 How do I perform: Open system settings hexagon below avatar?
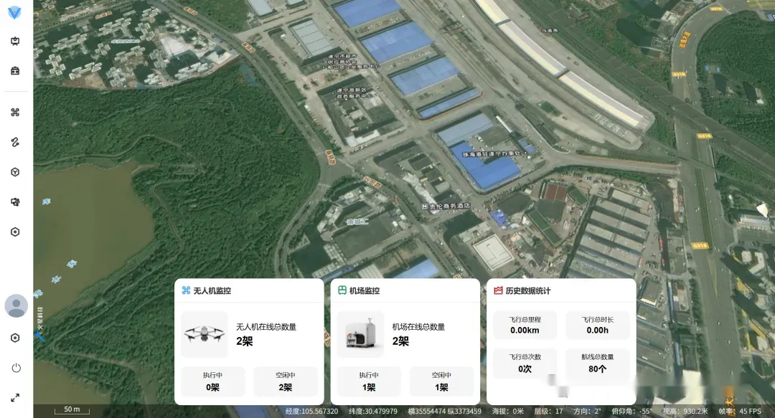point(15,338)
